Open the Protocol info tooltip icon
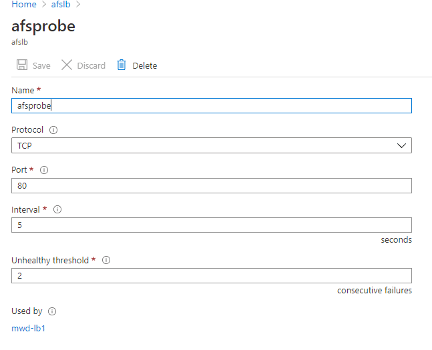This screenshot has width=432, height=350. (x=53, y=130)
